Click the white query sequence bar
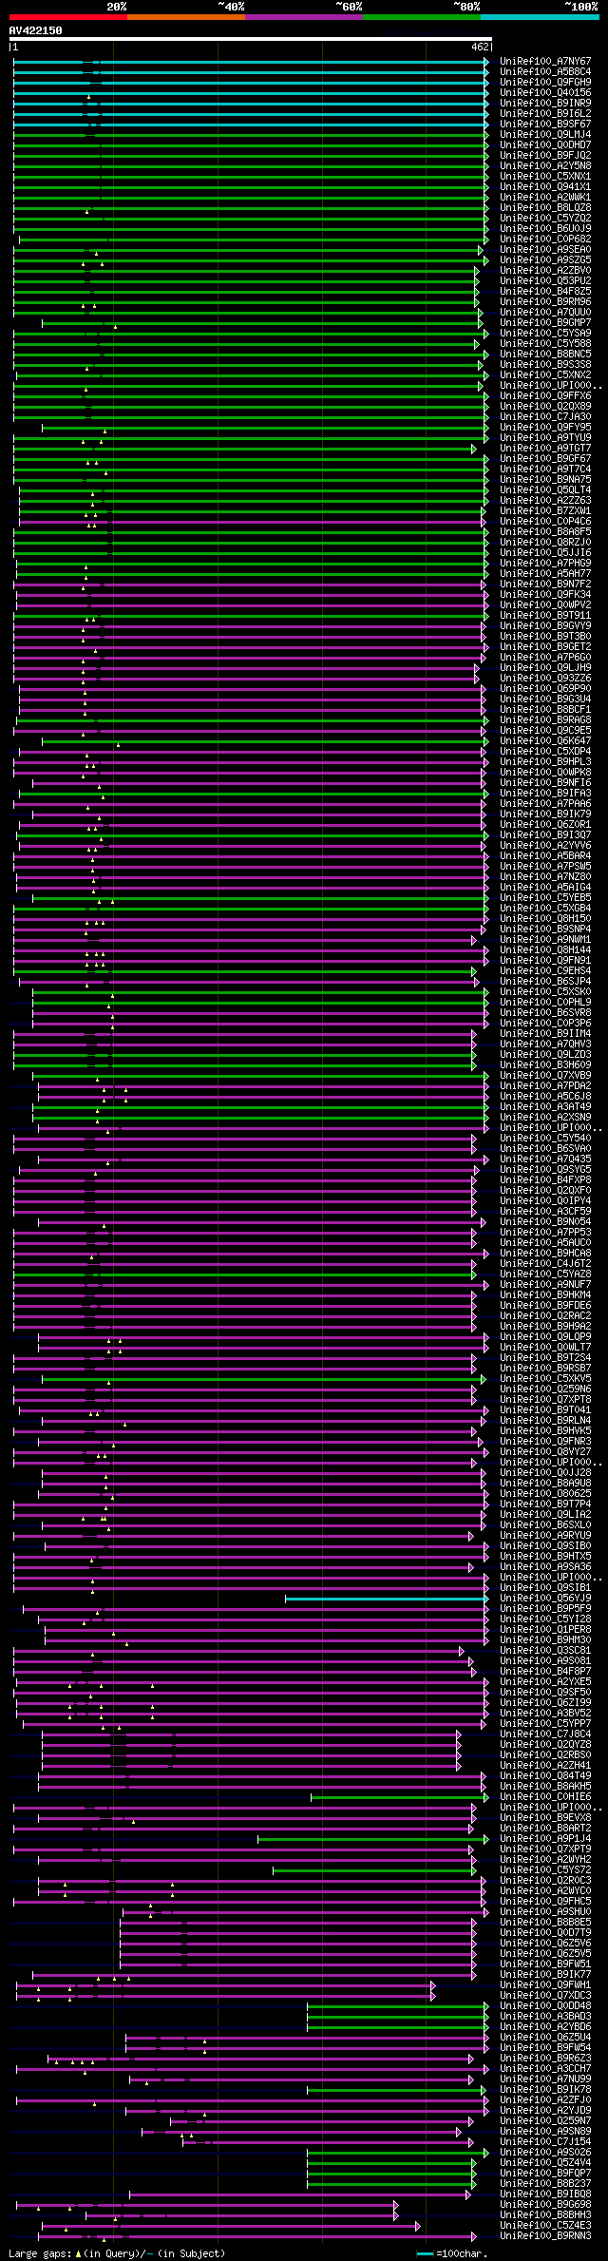This screenshot has width=608, height=2261. tap(250, 39)
